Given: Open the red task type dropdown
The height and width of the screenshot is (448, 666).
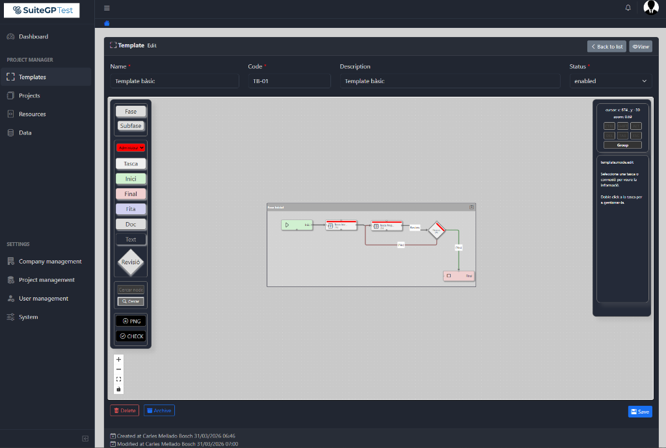Looking at the screenshot, I should 131,148.
